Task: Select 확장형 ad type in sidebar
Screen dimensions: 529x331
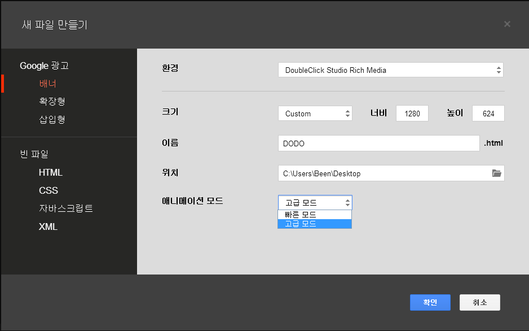Action: click(x=52, y=101)
